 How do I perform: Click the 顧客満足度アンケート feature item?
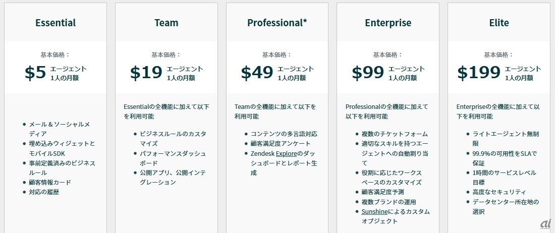281,144
